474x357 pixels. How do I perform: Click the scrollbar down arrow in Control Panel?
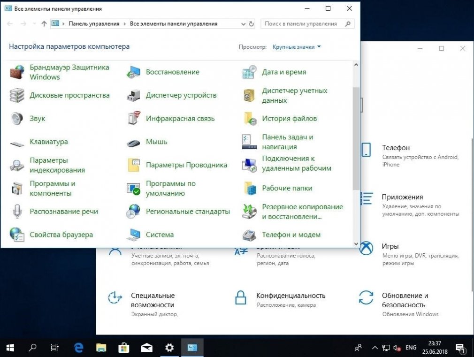[356, 243]
